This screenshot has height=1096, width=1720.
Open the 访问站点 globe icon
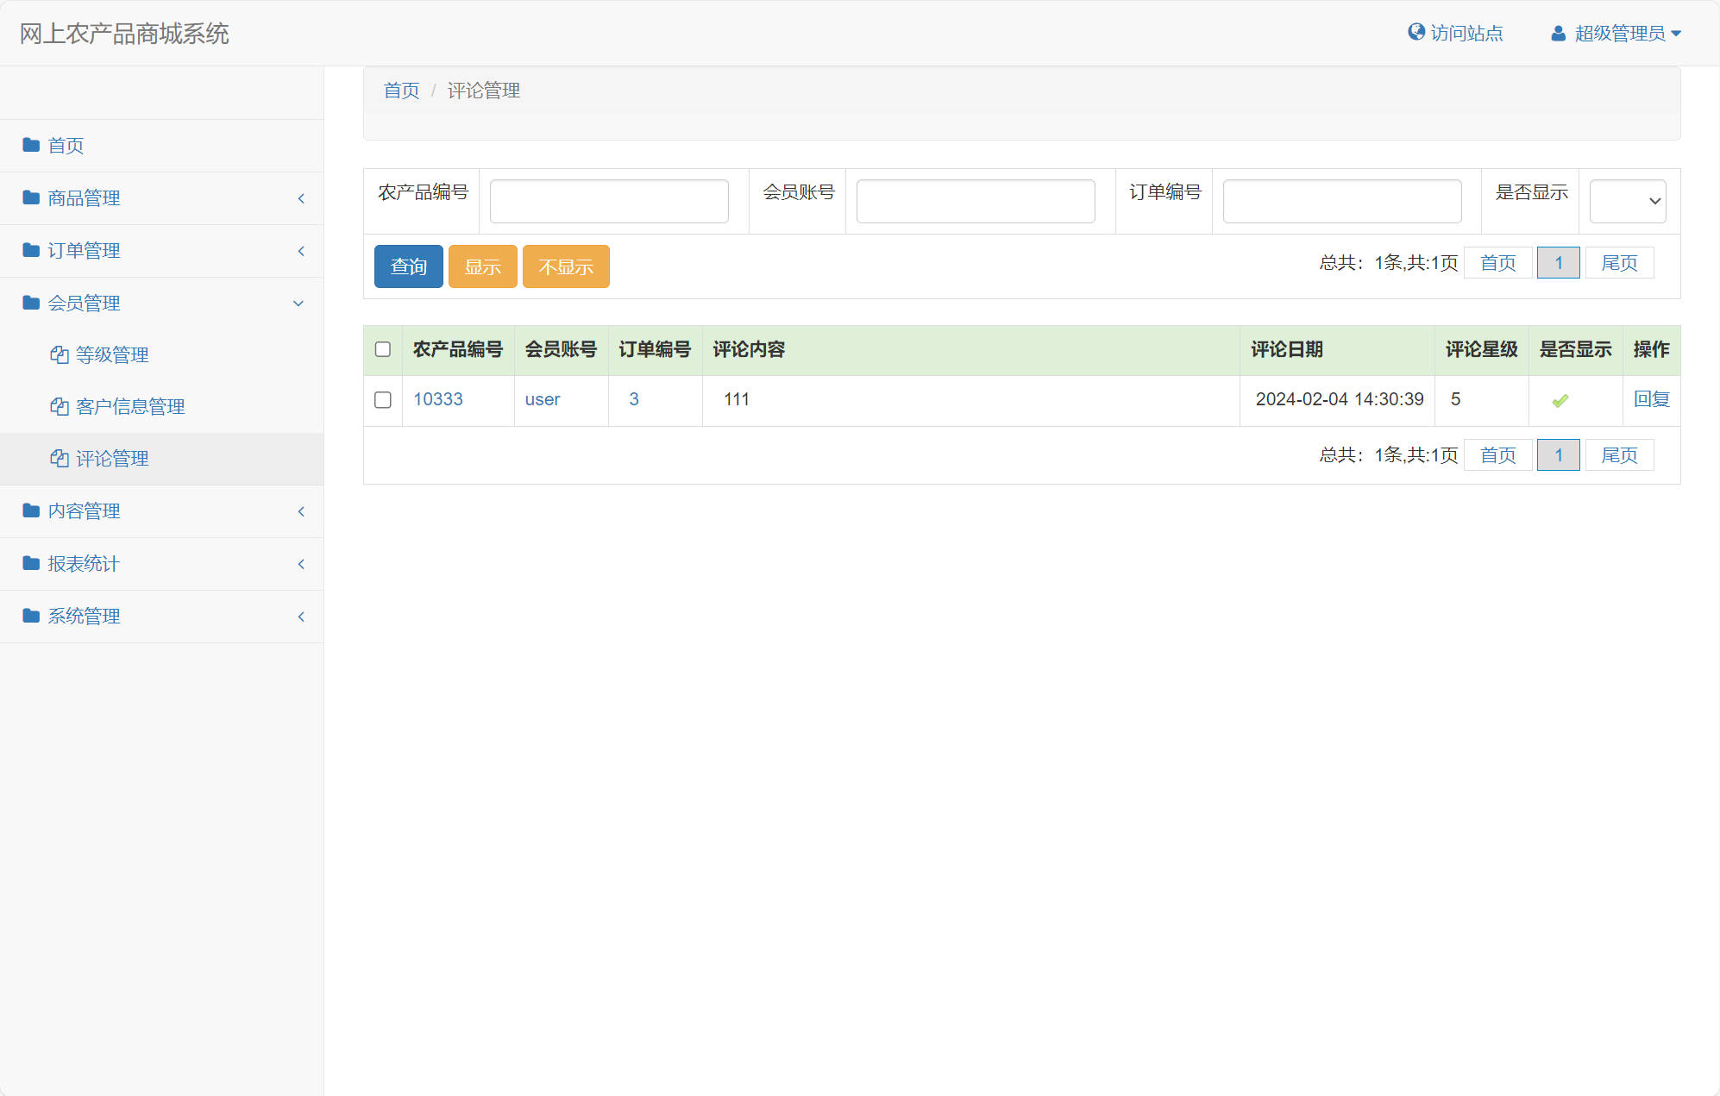click(x=1416, y=31)
